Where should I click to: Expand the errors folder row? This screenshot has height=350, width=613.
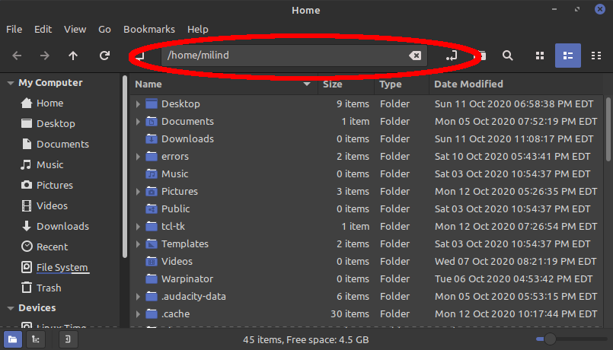(138, 157)
